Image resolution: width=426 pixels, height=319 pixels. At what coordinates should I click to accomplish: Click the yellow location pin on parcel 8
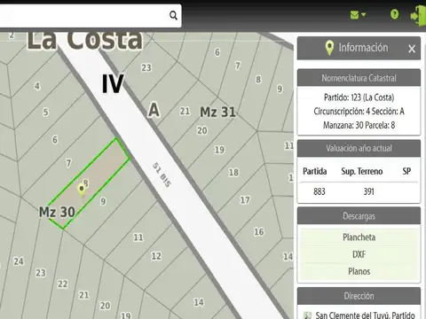(82, 190)
